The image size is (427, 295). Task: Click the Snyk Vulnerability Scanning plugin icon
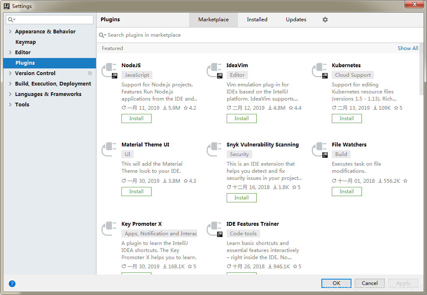[x=214, y=150]
